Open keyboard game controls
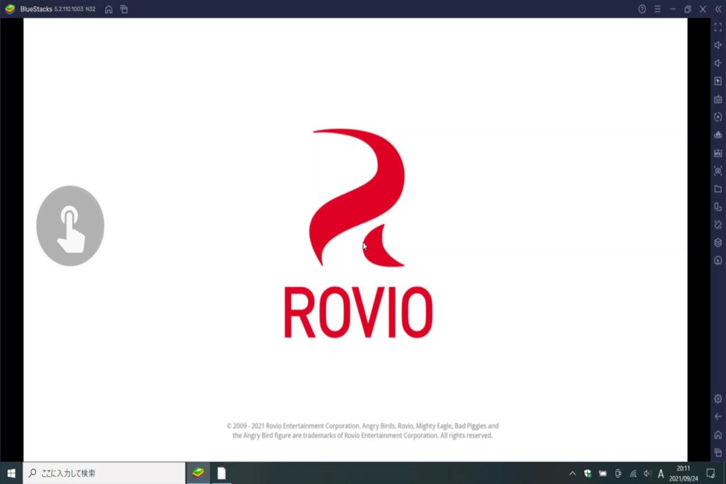 click(718, 99)
